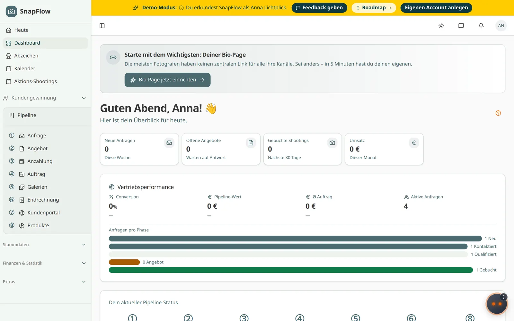
Task: Click the Qualifiziert phase bar
Action: [x=288, y=254]
